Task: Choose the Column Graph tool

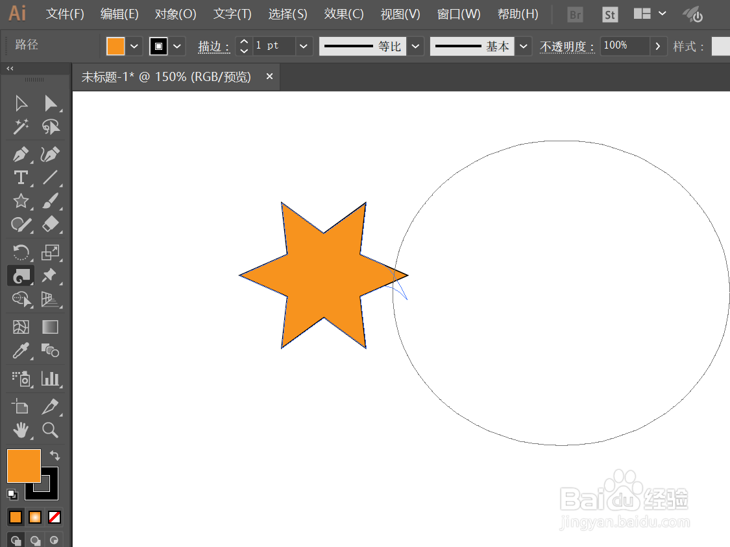Action: point(50,378)
